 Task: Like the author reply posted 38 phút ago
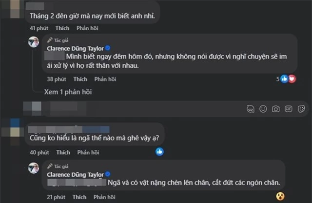coord(80,79)
